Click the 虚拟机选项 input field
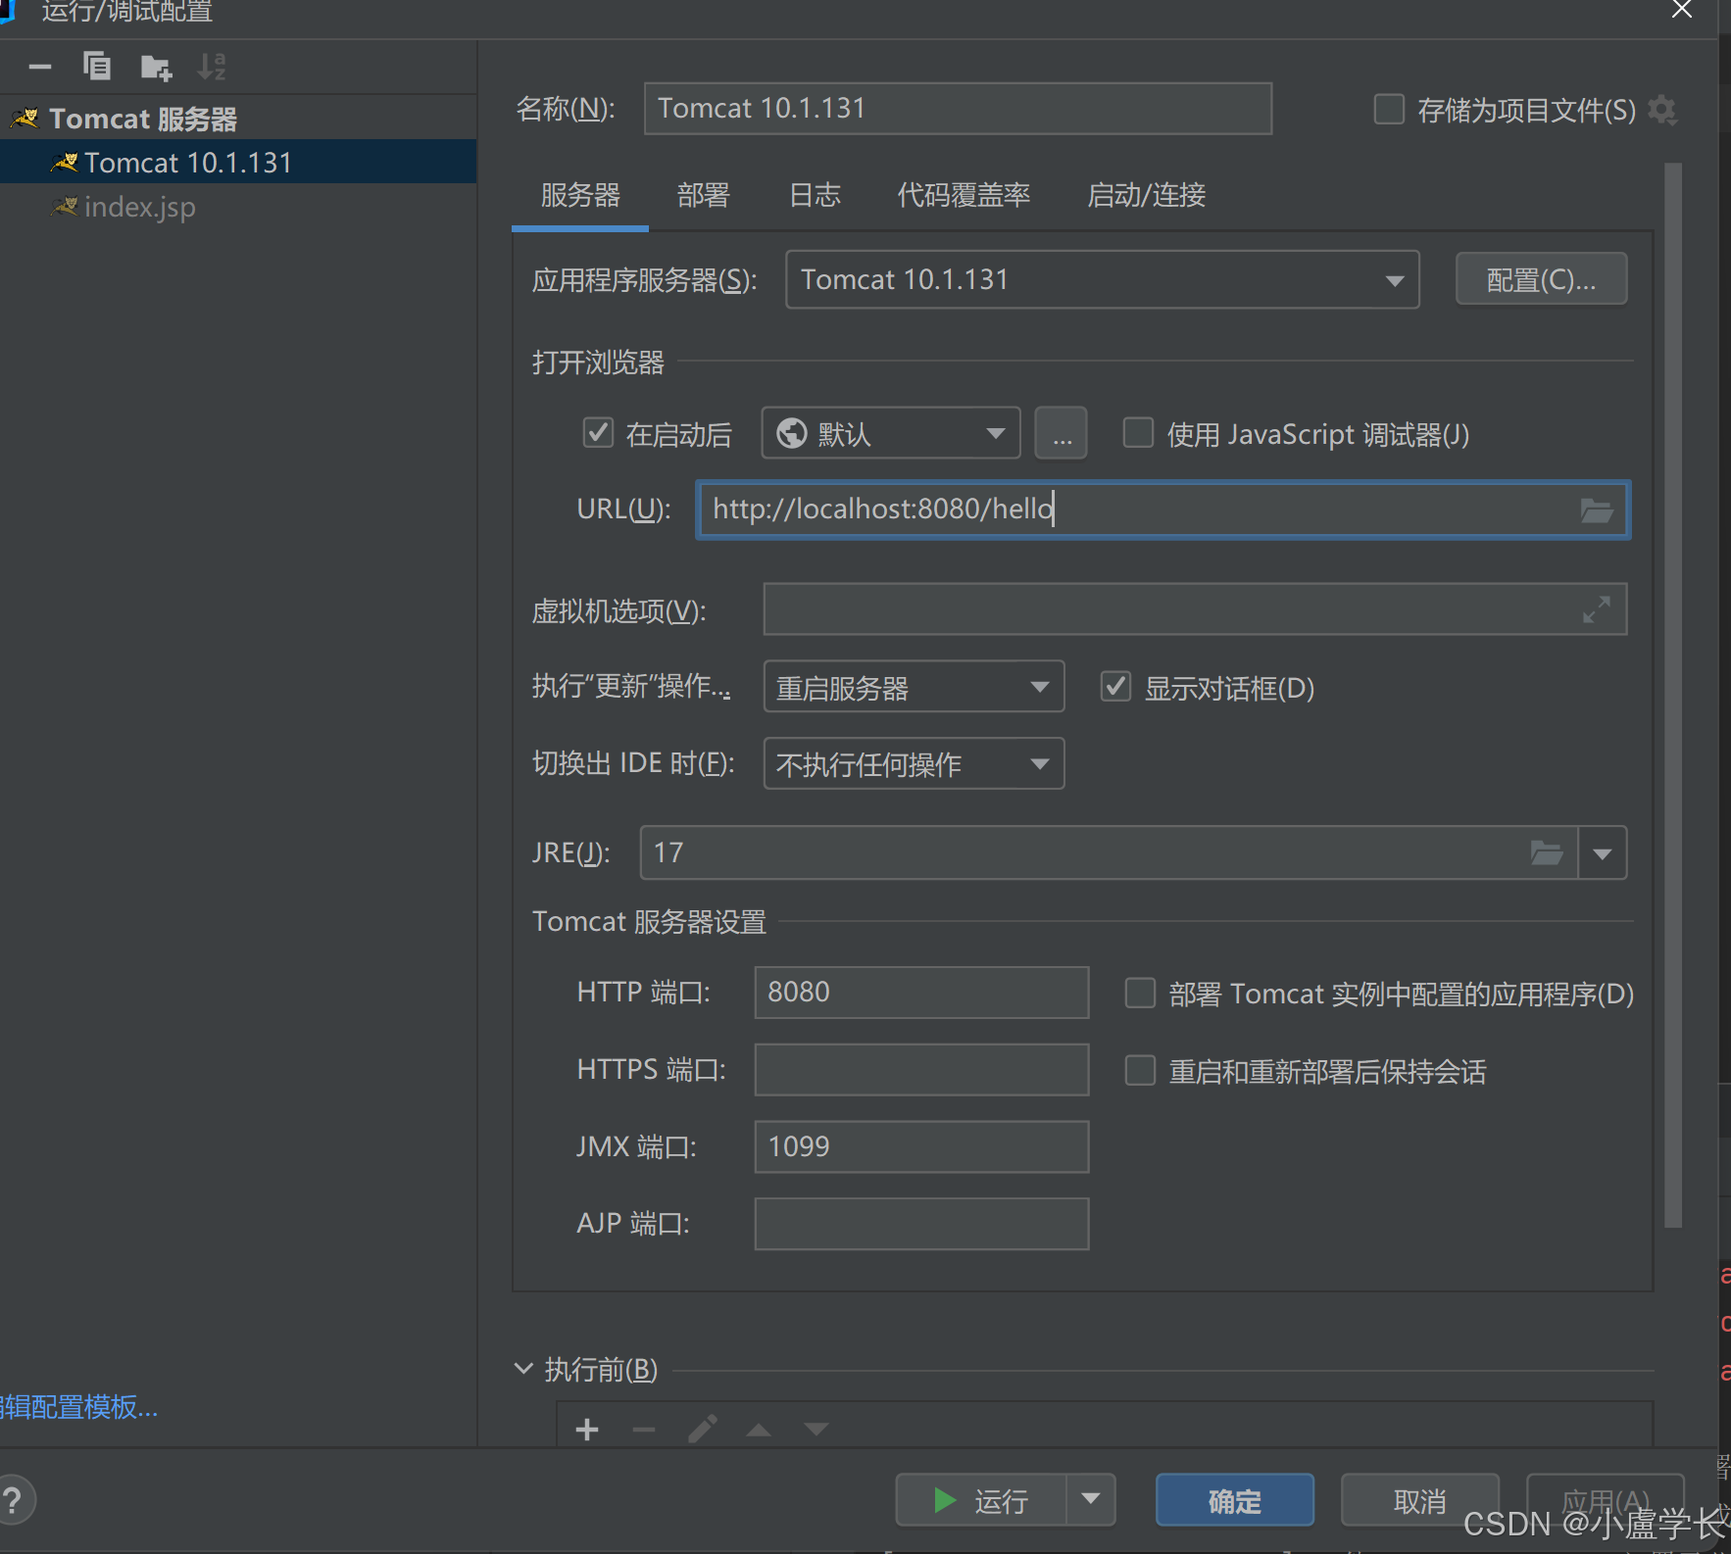 pos(1195,609)
